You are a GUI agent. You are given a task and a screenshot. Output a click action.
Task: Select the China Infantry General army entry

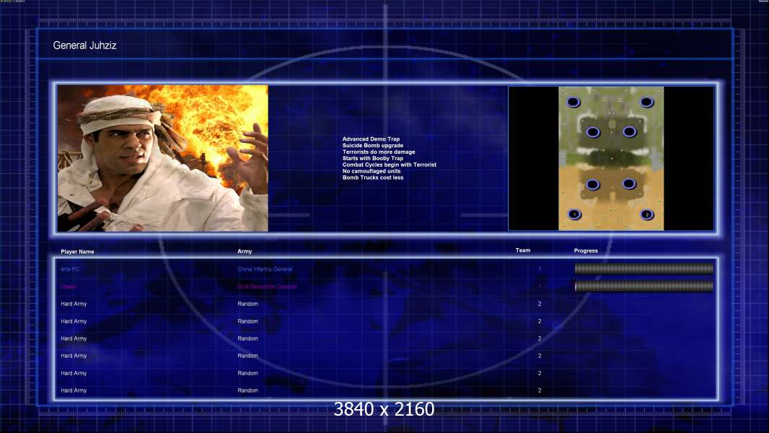point(265,269)
